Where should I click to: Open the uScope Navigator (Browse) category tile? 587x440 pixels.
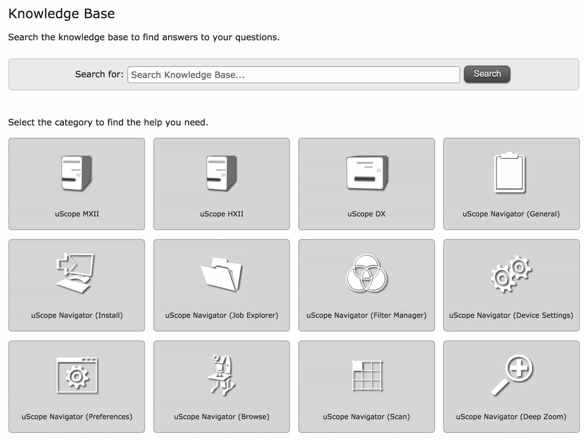coord(221,386)
